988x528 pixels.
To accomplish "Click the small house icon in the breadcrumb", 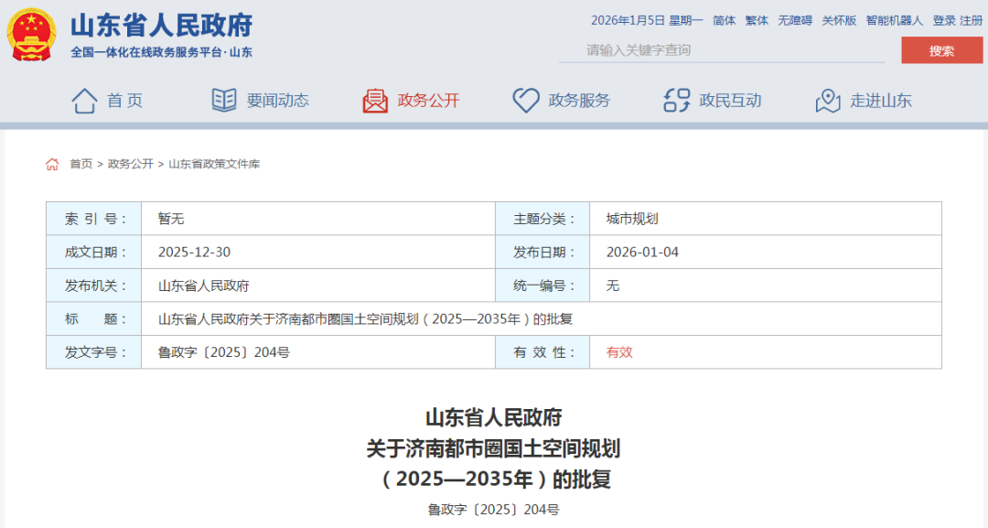I will point(52,165).
